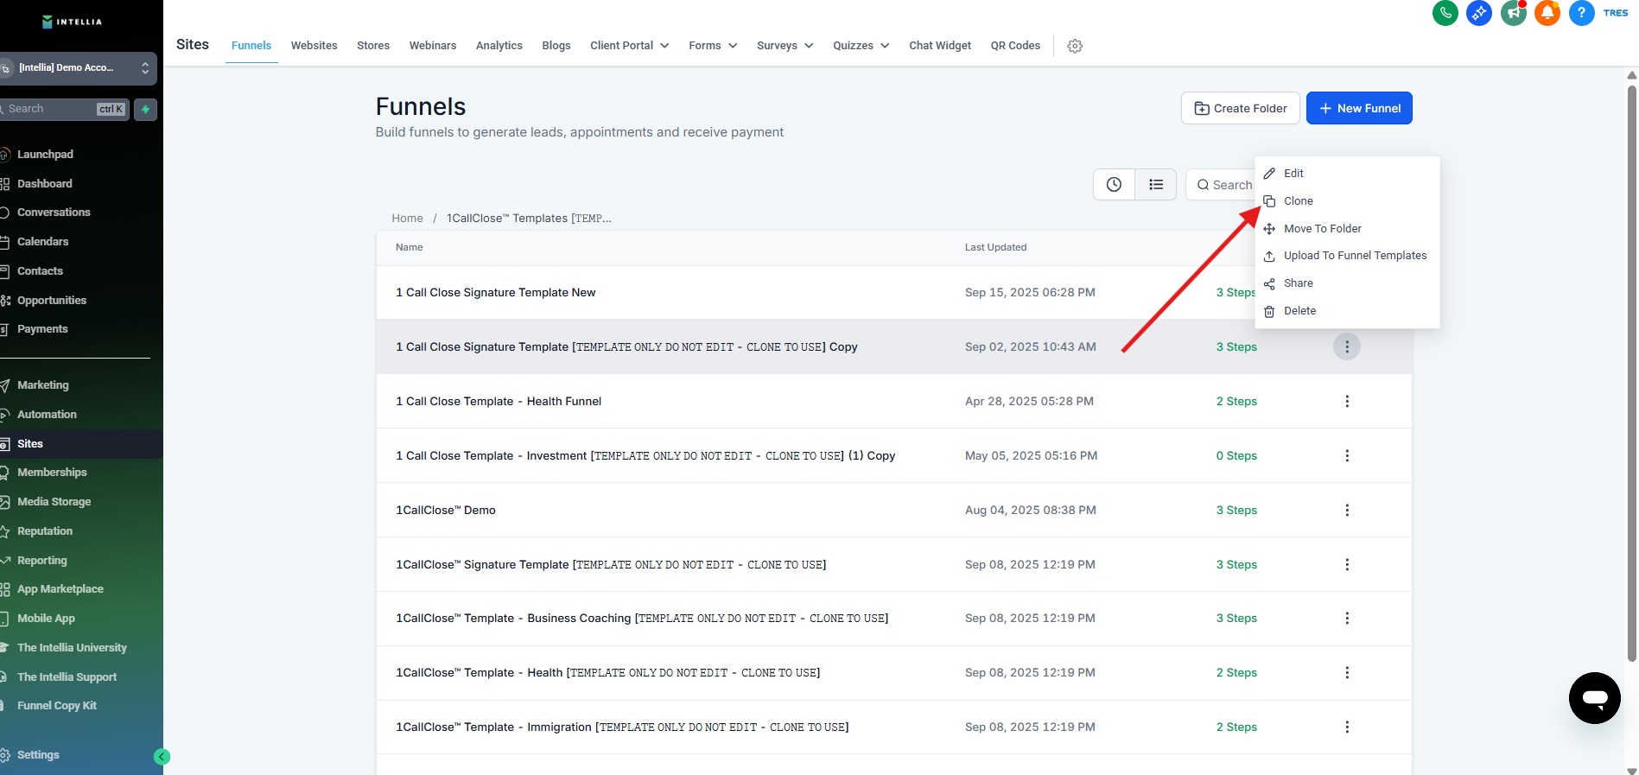The width and height of the screenshot is (1639, 775).
Task: Show recent funnels via clock icon
Action: click(x=1115, y=185)
